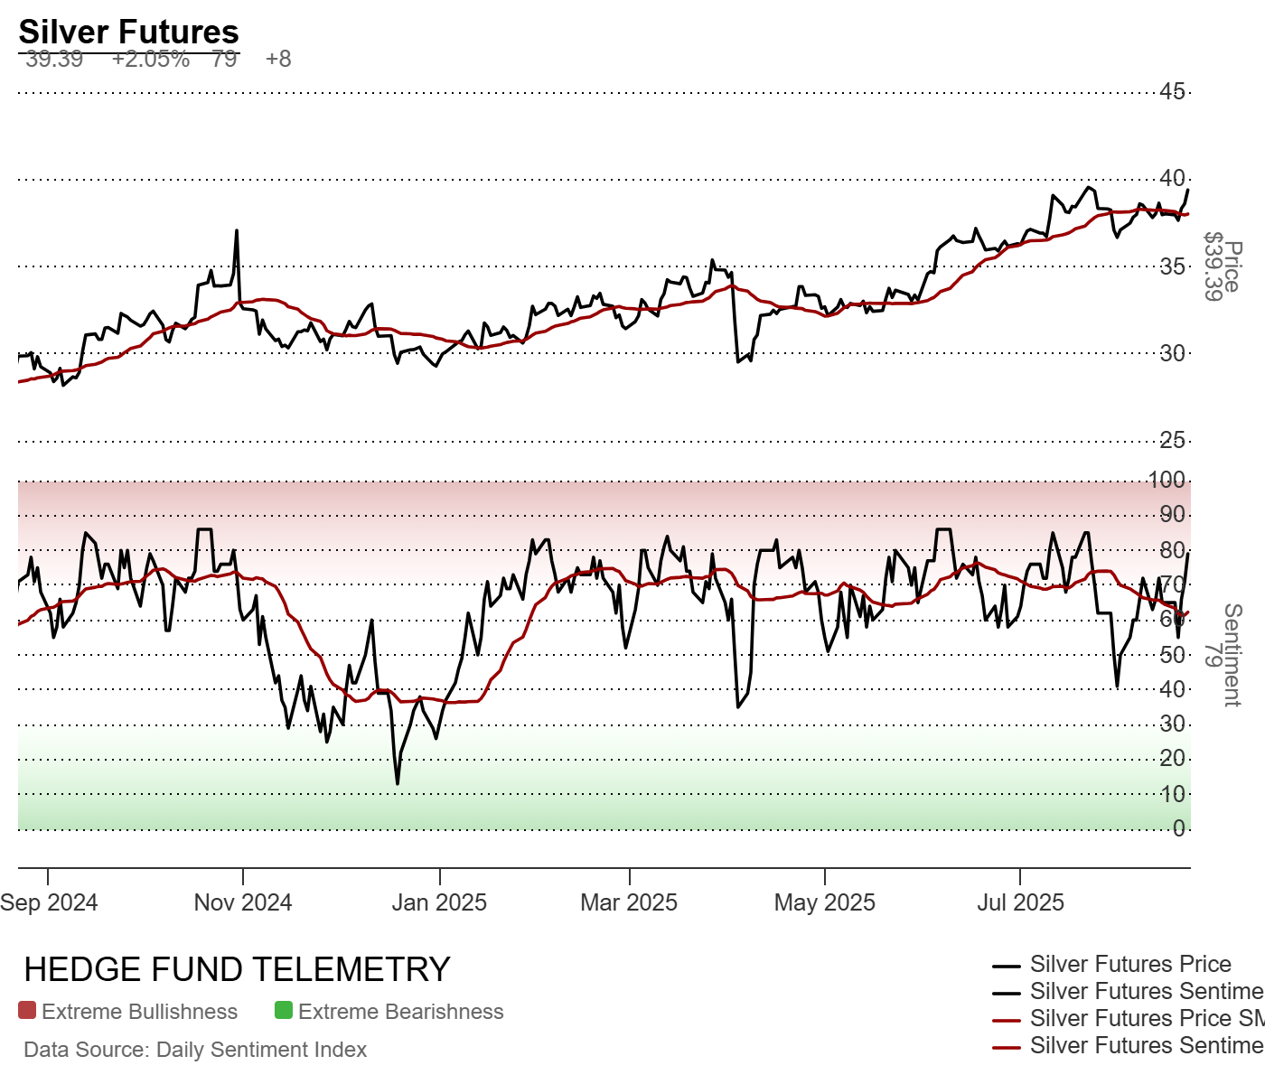Screen dimensions: 1265x1084
Task: Click the vertical Price $39.39 axis label
Action: tap(1223, 266)
